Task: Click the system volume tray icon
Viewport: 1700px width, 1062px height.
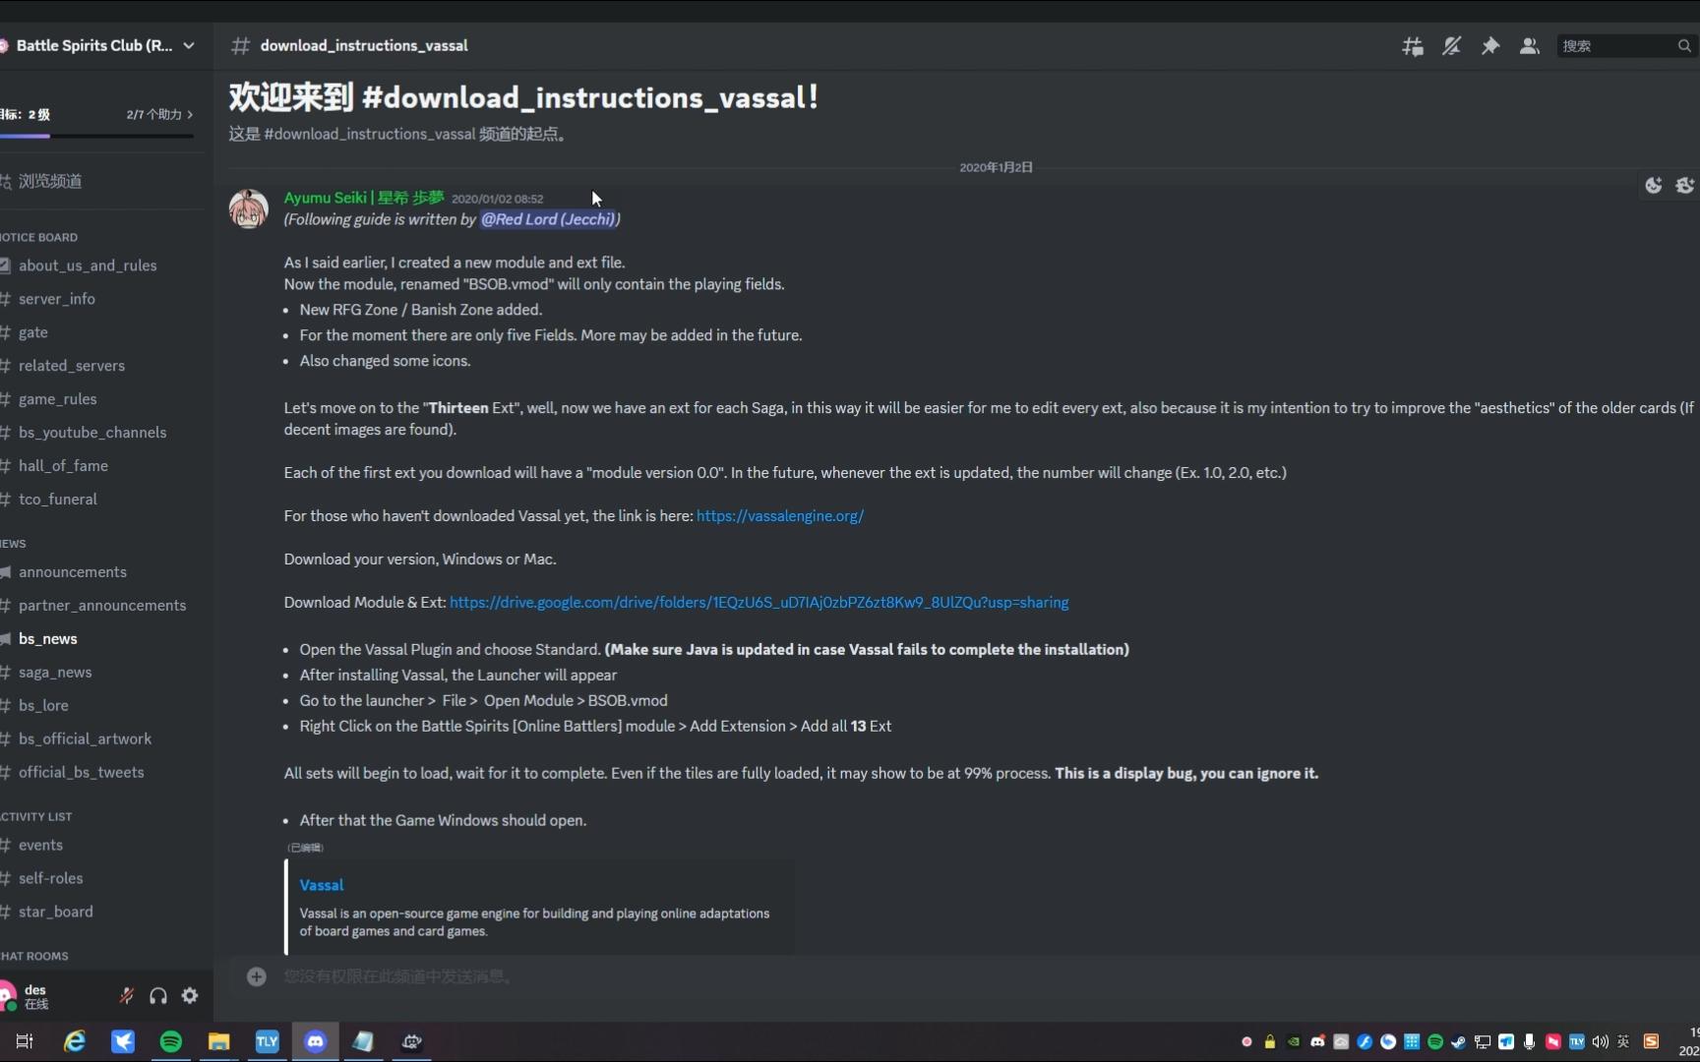Action: pos(1601,1041)
